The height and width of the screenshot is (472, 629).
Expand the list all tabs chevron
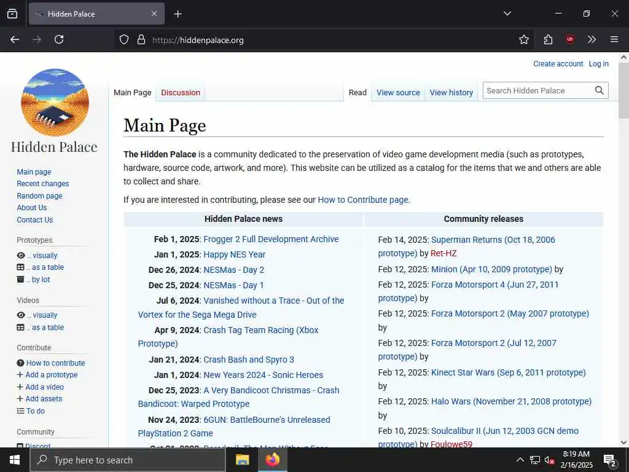click(x=507, y=14)
